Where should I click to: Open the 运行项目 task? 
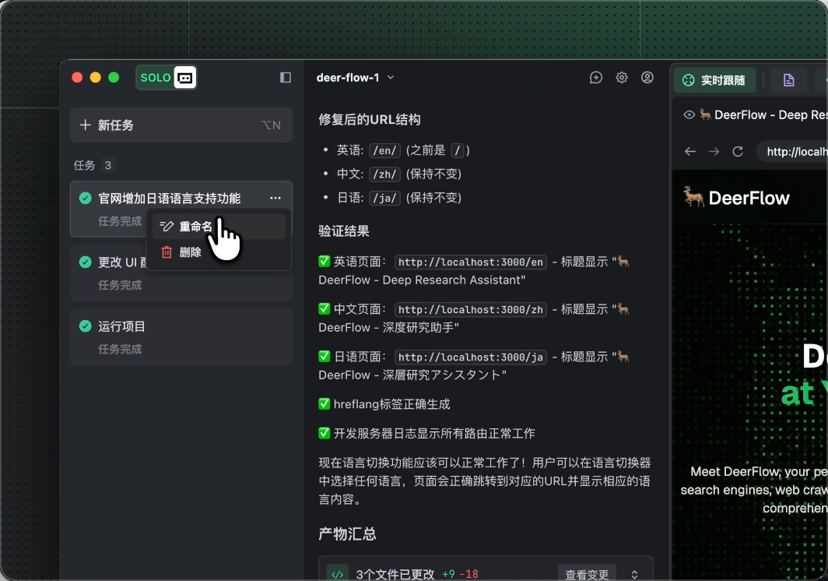click(181, 337)
